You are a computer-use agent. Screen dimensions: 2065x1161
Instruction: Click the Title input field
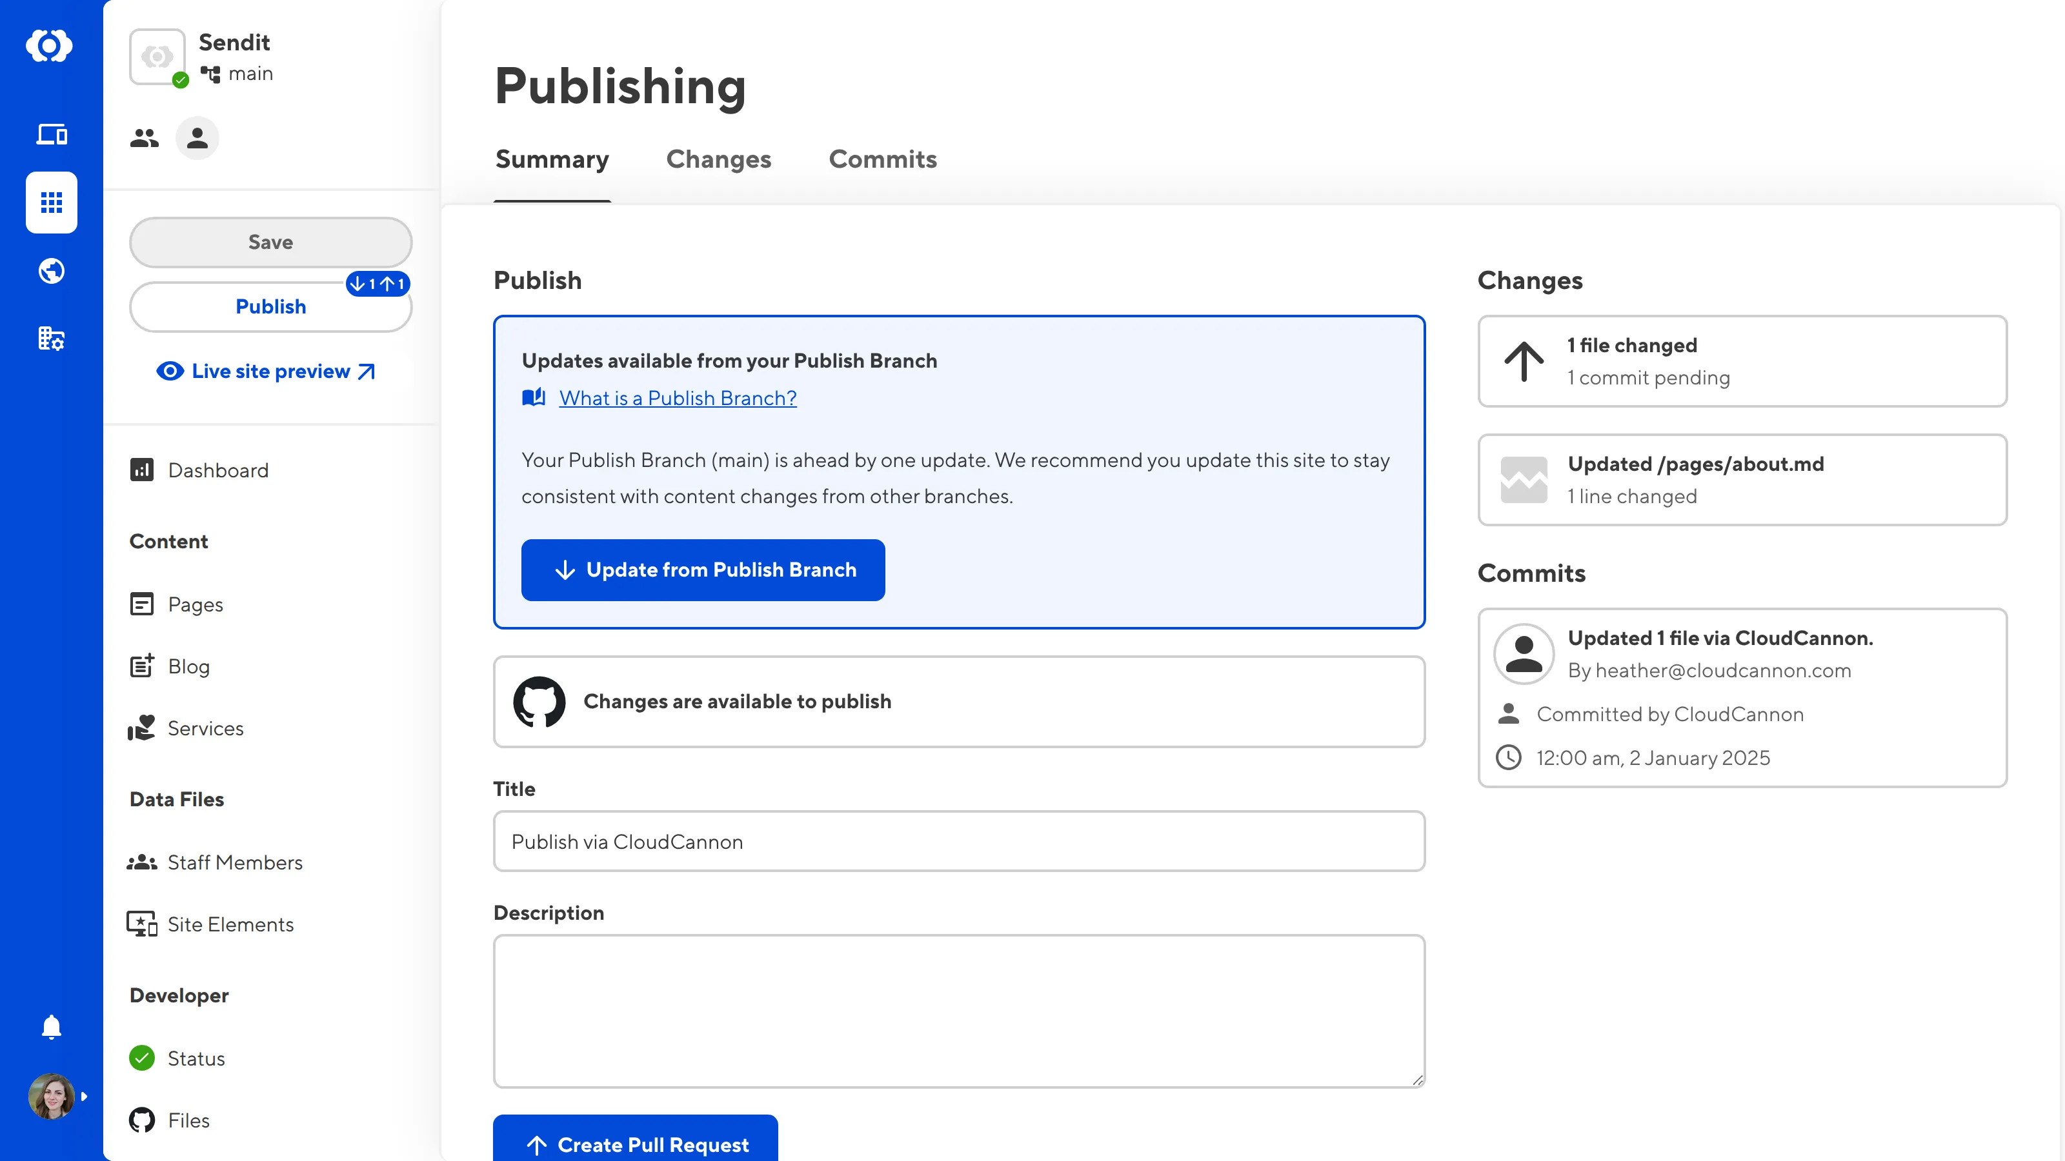[x=959, y=841]
